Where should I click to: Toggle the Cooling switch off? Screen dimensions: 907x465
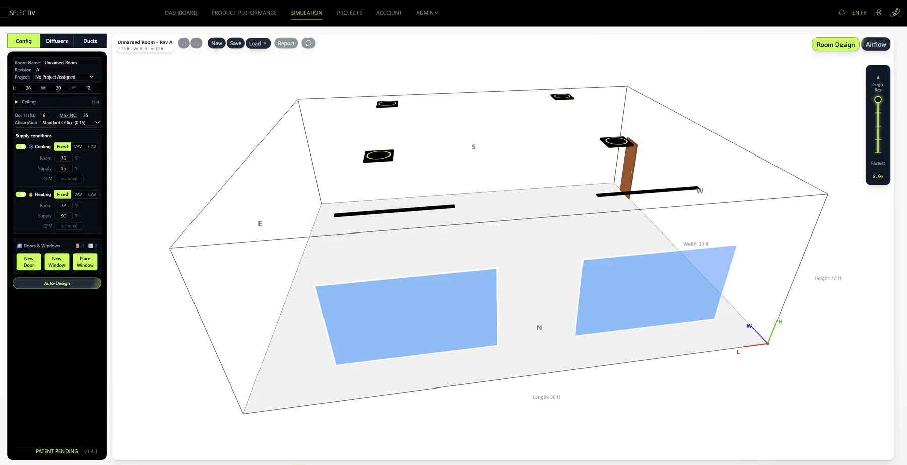(x=21, y=147)
